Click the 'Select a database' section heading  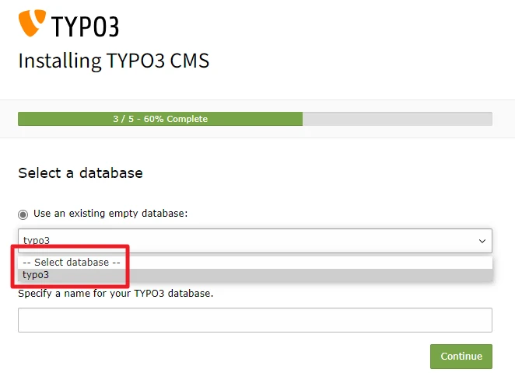80,172
